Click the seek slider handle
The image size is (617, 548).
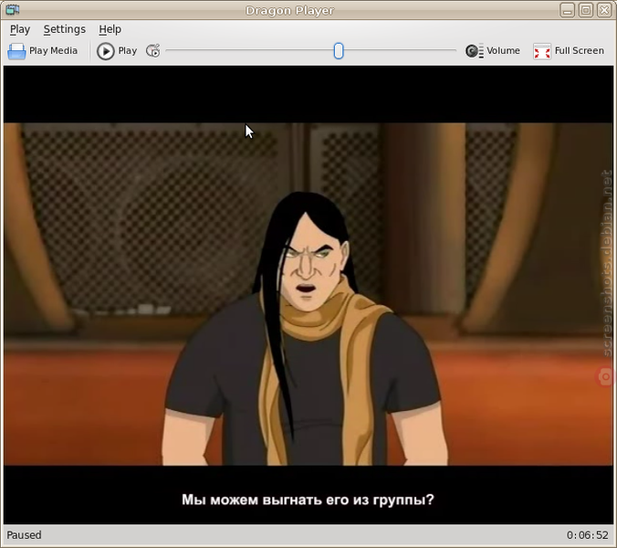(339, 51)
